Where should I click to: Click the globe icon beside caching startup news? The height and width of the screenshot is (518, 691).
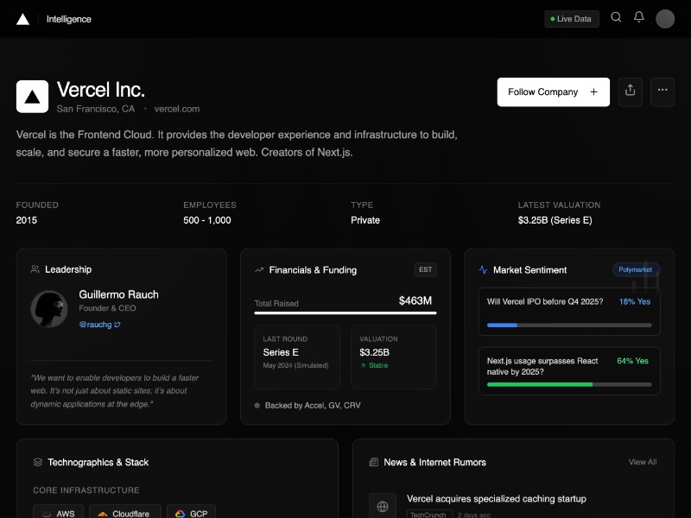point(383,506)
